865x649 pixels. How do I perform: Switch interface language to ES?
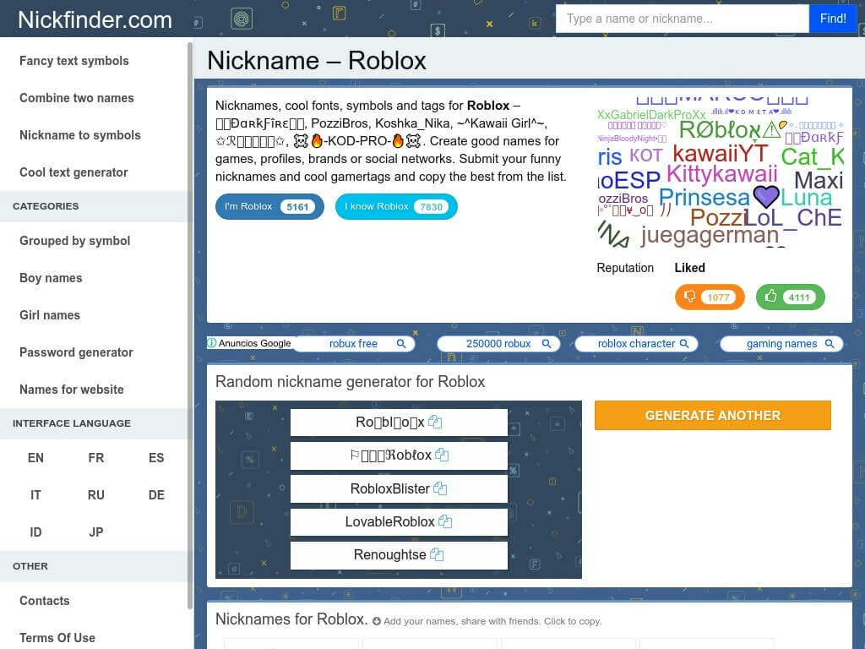coord(156,458)
